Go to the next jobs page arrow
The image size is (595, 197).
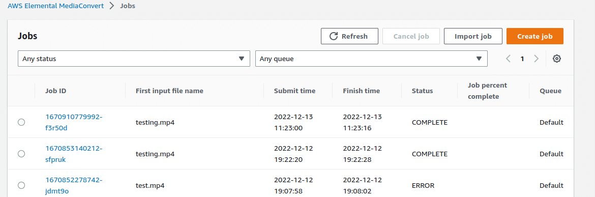[x=536, y=59]
